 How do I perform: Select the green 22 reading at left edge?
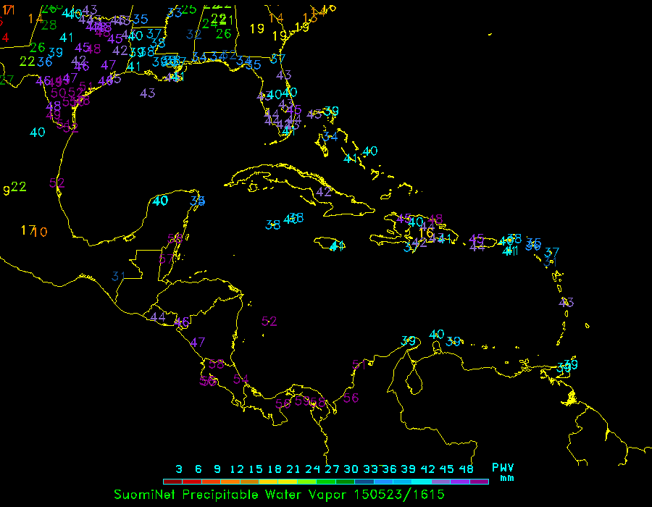(x=19, y=187)
